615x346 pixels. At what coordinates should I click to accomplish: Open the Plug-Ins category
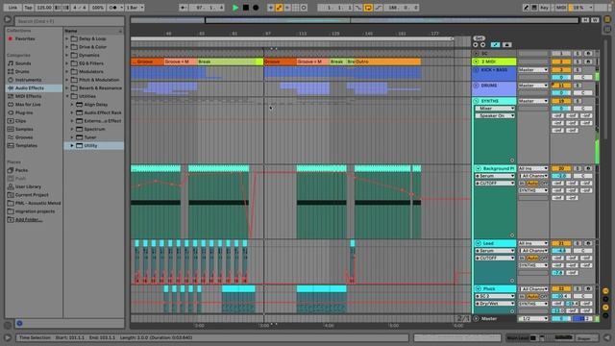tap(23, 112)
